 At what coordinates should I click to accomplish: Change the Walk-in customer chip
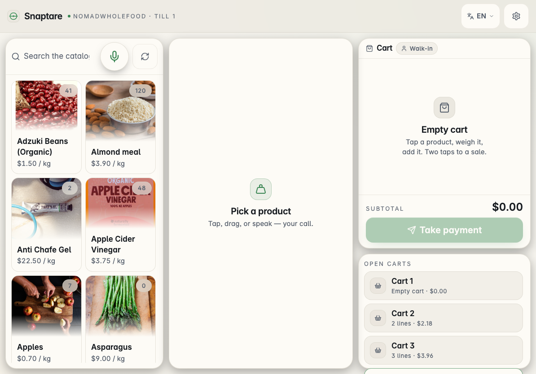coord(417,48)
